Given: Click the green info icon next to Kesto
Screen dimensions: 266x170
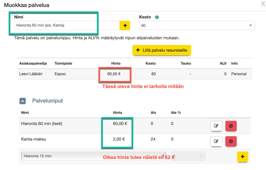Looking at the screenshot, I should tap(157, 17).
